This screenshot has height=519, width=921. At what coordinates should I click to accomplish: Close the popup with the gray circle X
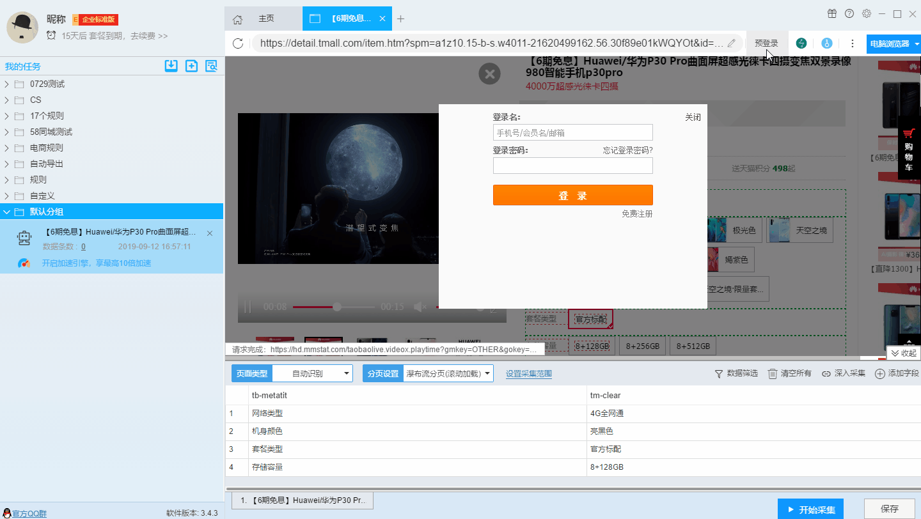[489, 74]
